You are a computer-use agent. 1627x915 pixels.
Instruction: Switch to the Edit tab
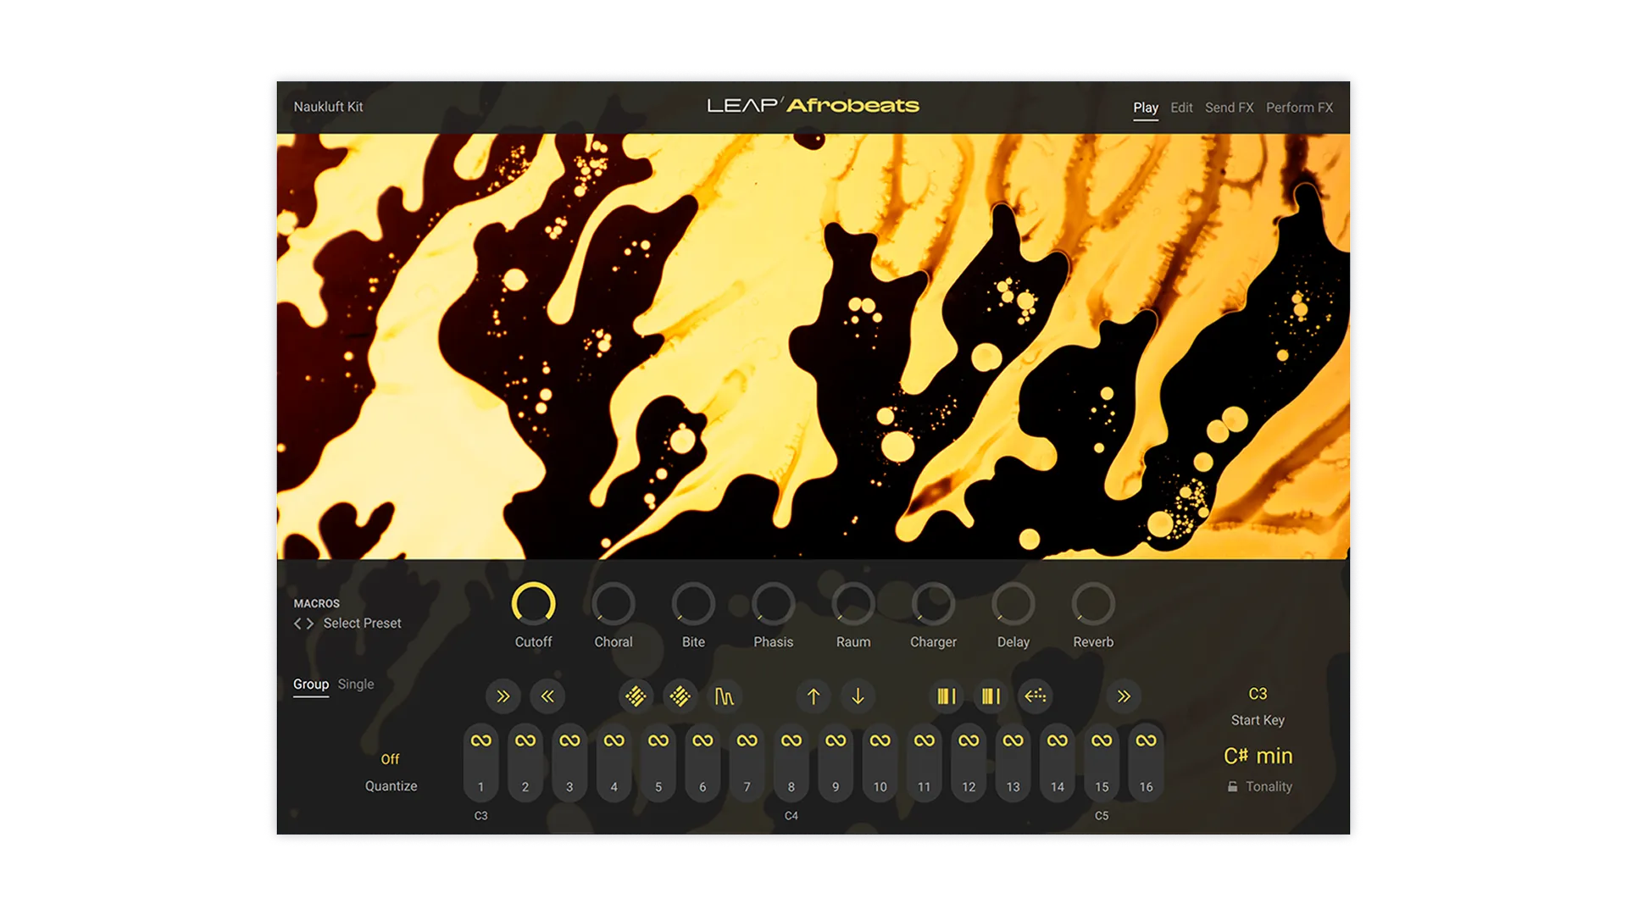(1181, 108)
